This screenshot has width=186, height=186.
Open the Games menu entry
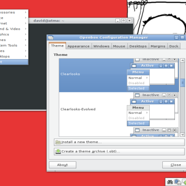[14, 40]
